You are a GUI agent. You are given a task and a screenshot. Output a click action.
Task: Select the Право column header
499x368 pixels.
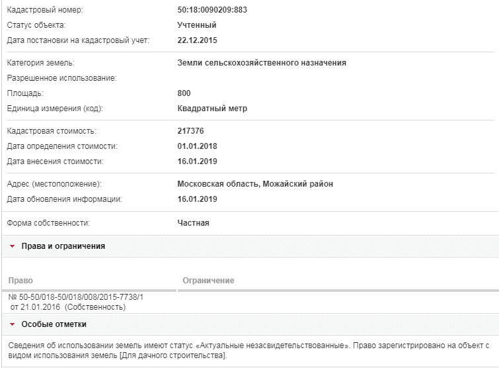click(x=20, y=281)
